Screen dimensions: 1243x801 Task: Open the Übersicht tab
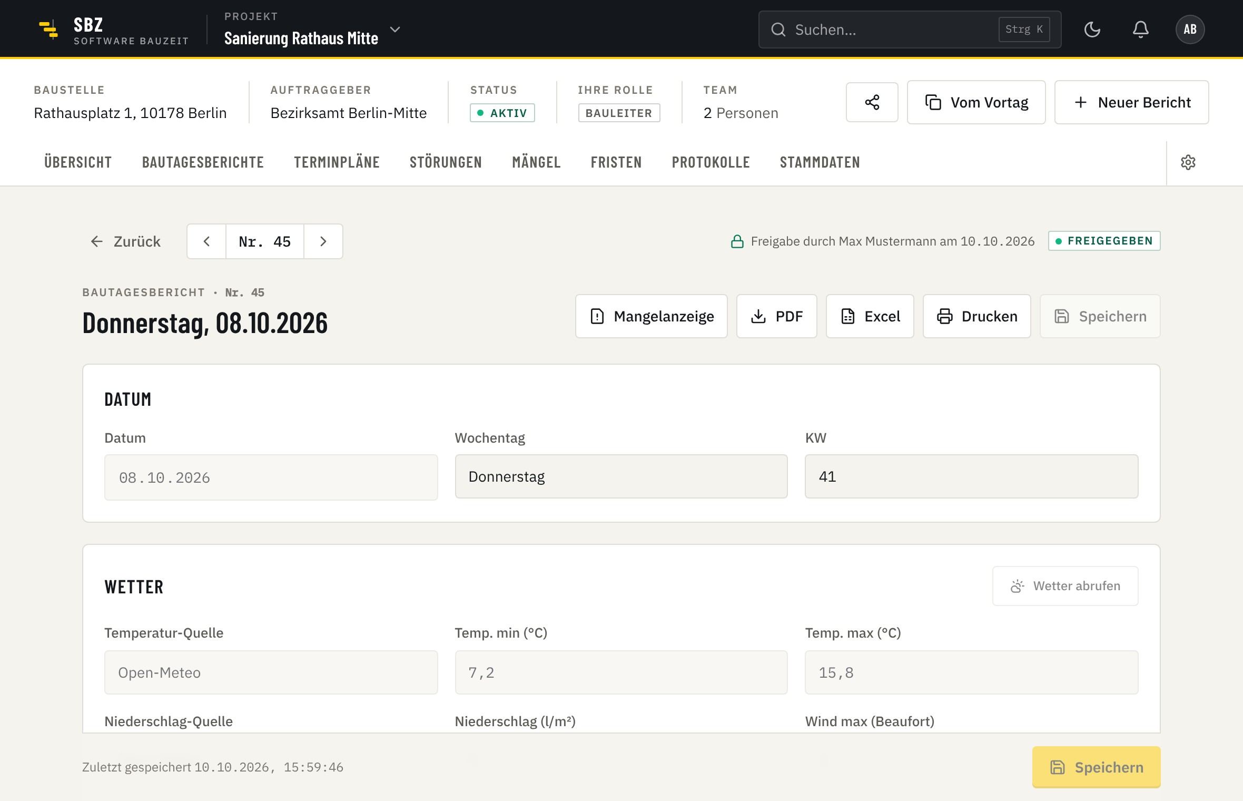coord(78,162)
